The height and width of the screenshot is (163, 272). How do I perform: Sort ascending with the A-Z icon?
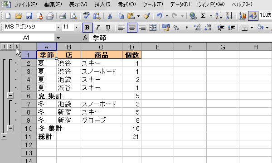tap(219, 16)
